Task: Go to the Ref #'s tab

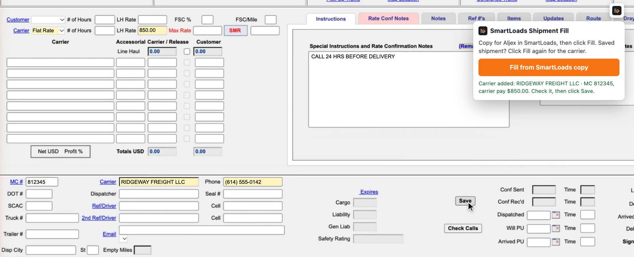Action: [x=476, y=18]
